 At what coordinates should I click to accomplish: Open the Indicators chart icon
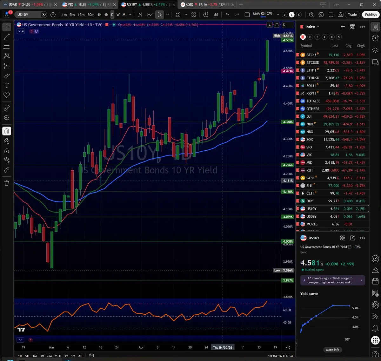coord(178,15)
